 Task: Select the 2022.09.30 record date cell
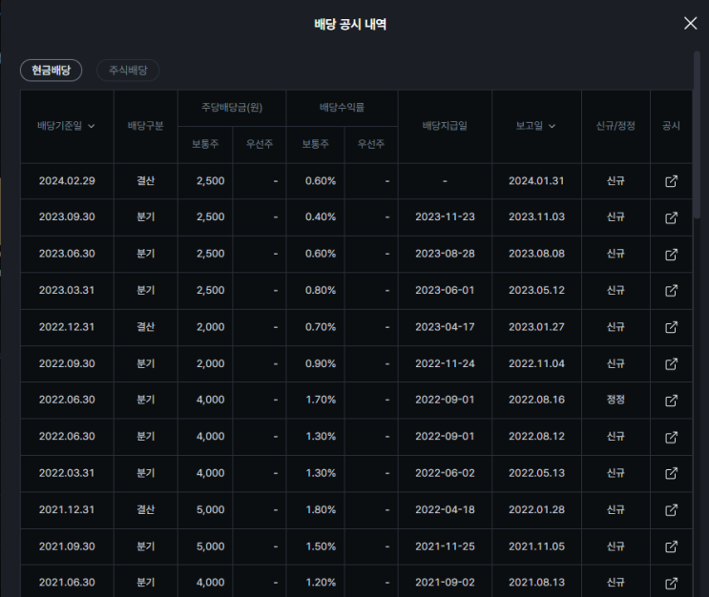pos(67,363)
